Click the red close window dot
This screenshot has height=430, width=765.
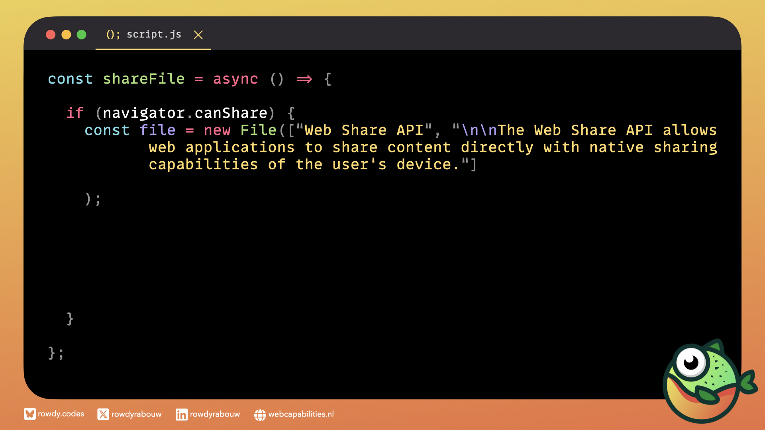(x=51, y=35)
